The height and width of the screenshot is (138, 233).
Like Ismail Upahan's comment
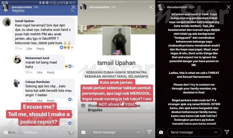(x=29, y=49)
